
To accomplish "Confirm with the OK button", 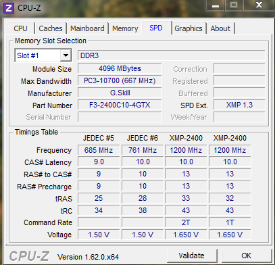I will pos(247,256).
